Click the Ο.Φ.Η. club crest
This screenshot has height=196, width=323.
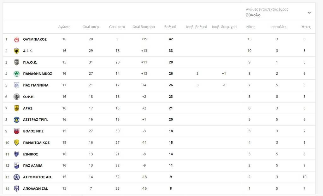pyautogui.click(x=16, y=97)
